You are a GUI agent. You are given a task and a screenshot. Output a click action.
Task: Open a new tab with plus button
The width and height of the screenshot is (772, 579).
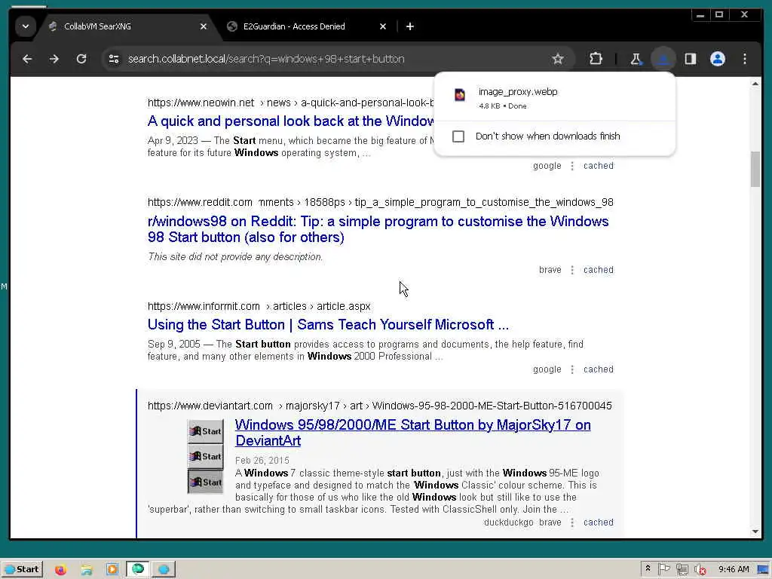pyautogui.click(x=409, y=26)
